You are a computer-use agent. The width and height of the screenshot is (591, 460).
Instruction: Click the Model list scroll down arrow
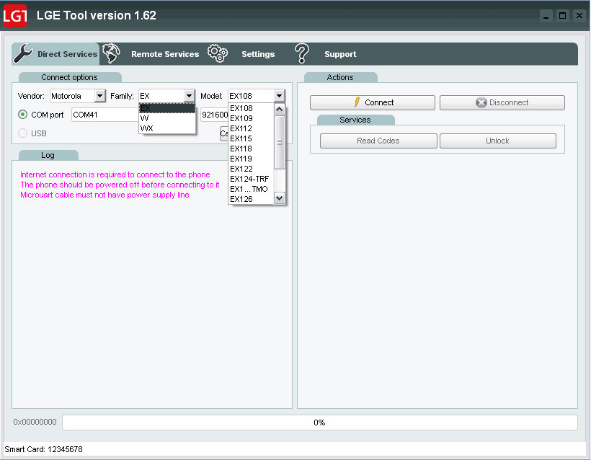click(280, 198)
